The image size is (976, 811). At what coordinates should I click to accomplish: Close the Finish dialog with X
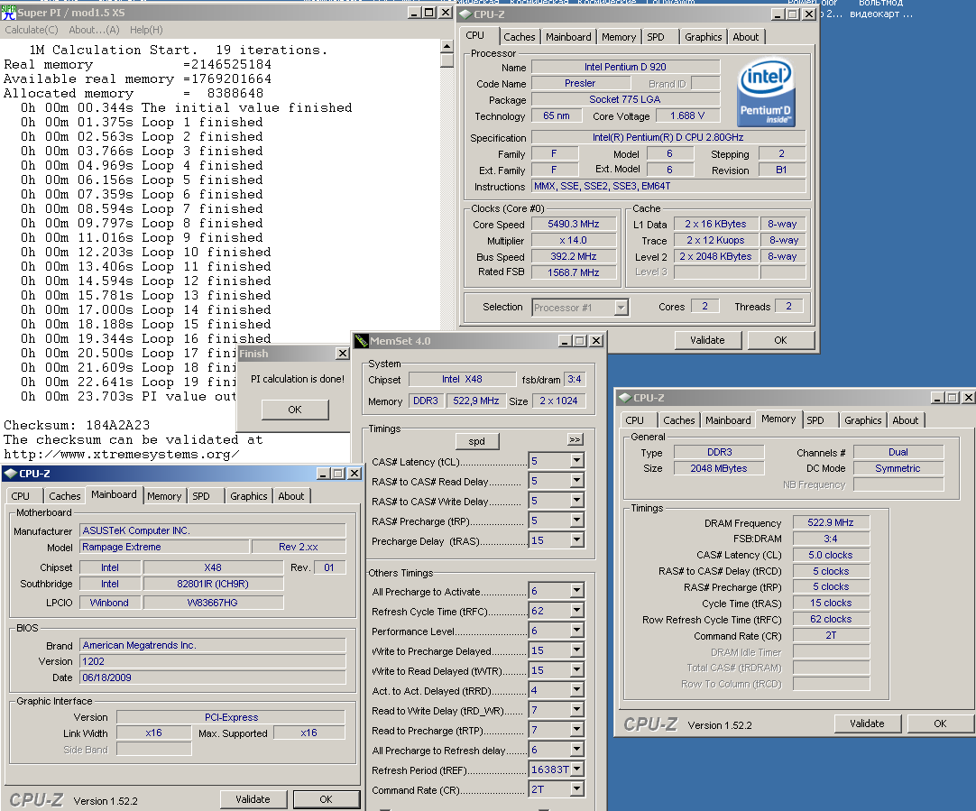click(343, 354)
